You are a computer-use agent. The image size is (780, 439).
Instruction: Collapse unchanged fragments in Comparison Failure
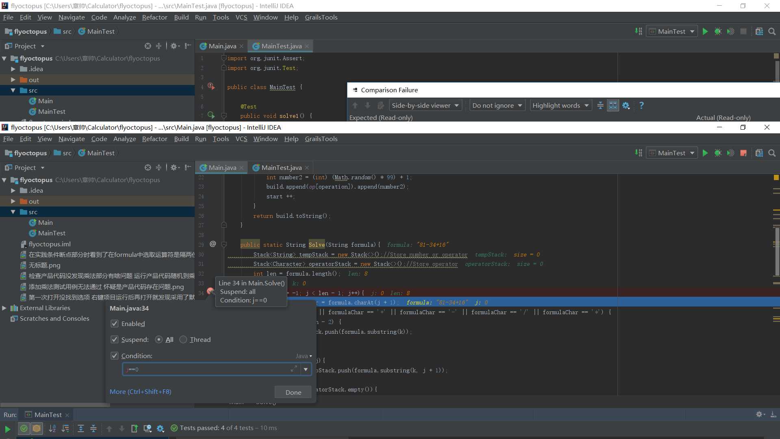[600, 105]
